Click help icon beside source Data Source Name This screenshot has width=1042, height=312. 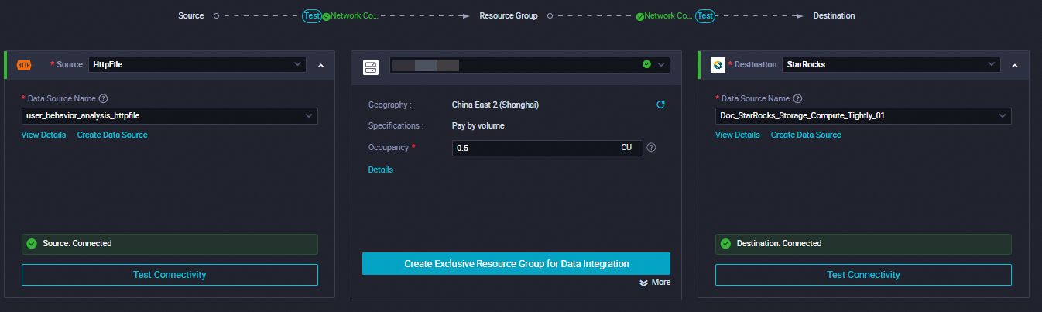103,99
